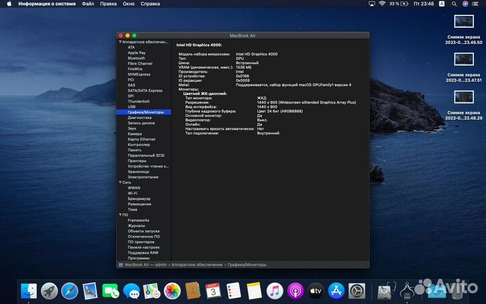This screenshot has width=486, height=304.
Task: Open the Apple menu
Action: click(x=9, y=4)
